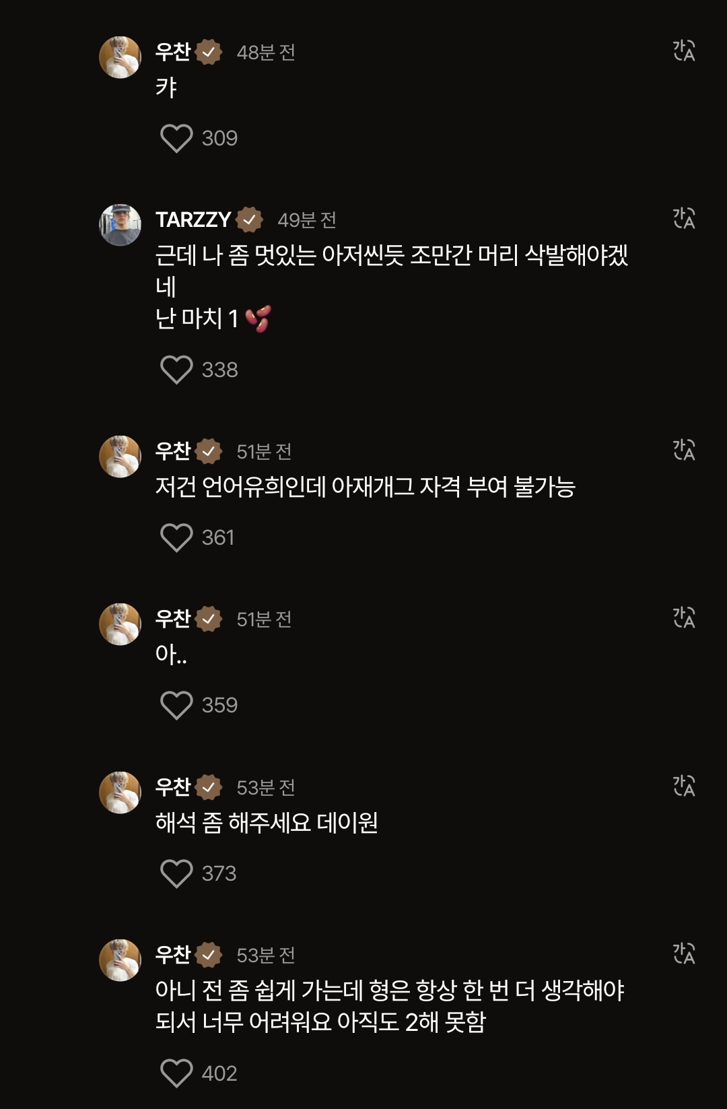Like the comment with 361 likes
Image resolution: width=727 pixels, height=1109 pixels.
pos(176,538)
